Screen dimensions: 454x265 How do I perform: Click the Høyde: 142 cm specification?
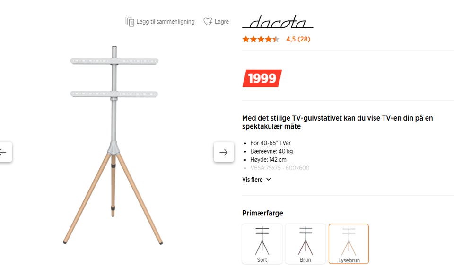pyautogui.click(x=268, y=160)
